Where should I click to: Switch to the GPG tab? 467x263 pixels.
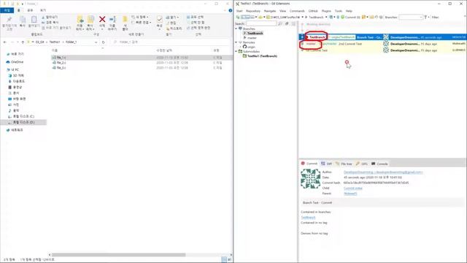(362, 164)
